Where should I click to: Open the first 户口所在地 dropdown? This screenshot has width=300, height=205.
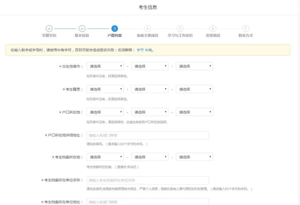pos(105,112)
